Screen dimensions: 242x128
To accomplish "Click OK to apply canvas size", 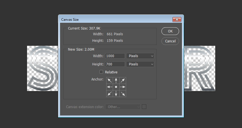I will tap(170, 31).
